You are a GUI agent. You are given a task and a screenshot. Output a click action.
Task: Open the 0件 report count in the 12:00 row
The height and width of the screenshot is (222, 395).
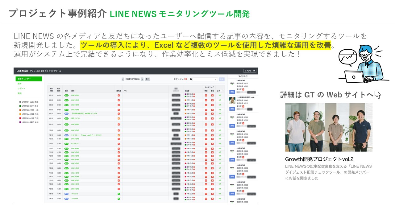click(220, 156)
